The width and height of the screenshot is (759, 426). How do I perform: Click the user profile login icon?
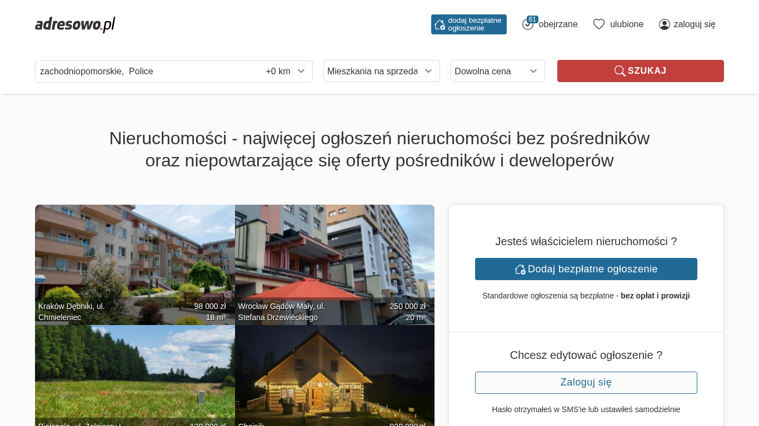pos(664,24)
